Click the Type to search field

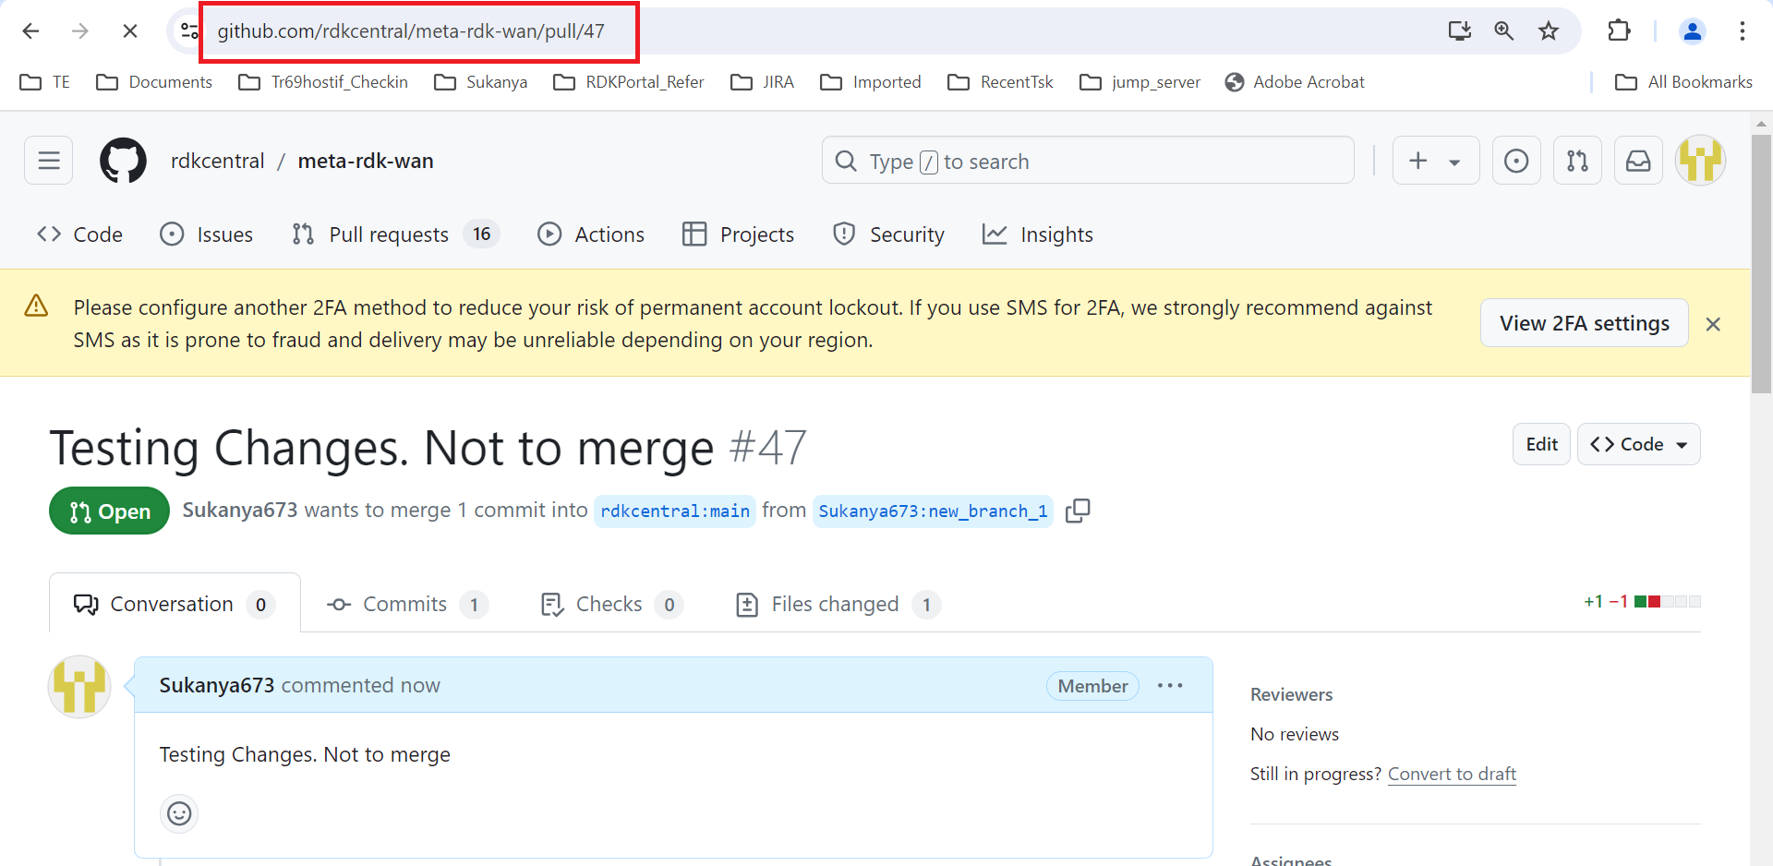pyautogui.click(x=1088, y=161)
